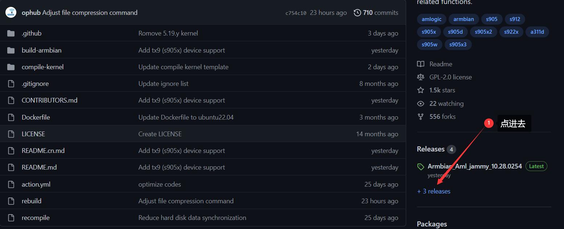Open README.cn.md file

coord(43,150)
